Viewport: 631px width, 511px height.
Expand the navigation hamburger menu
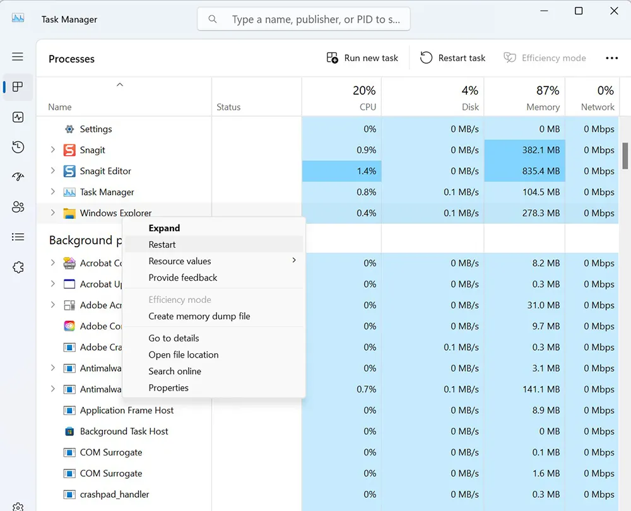click(x=18, y=56)
